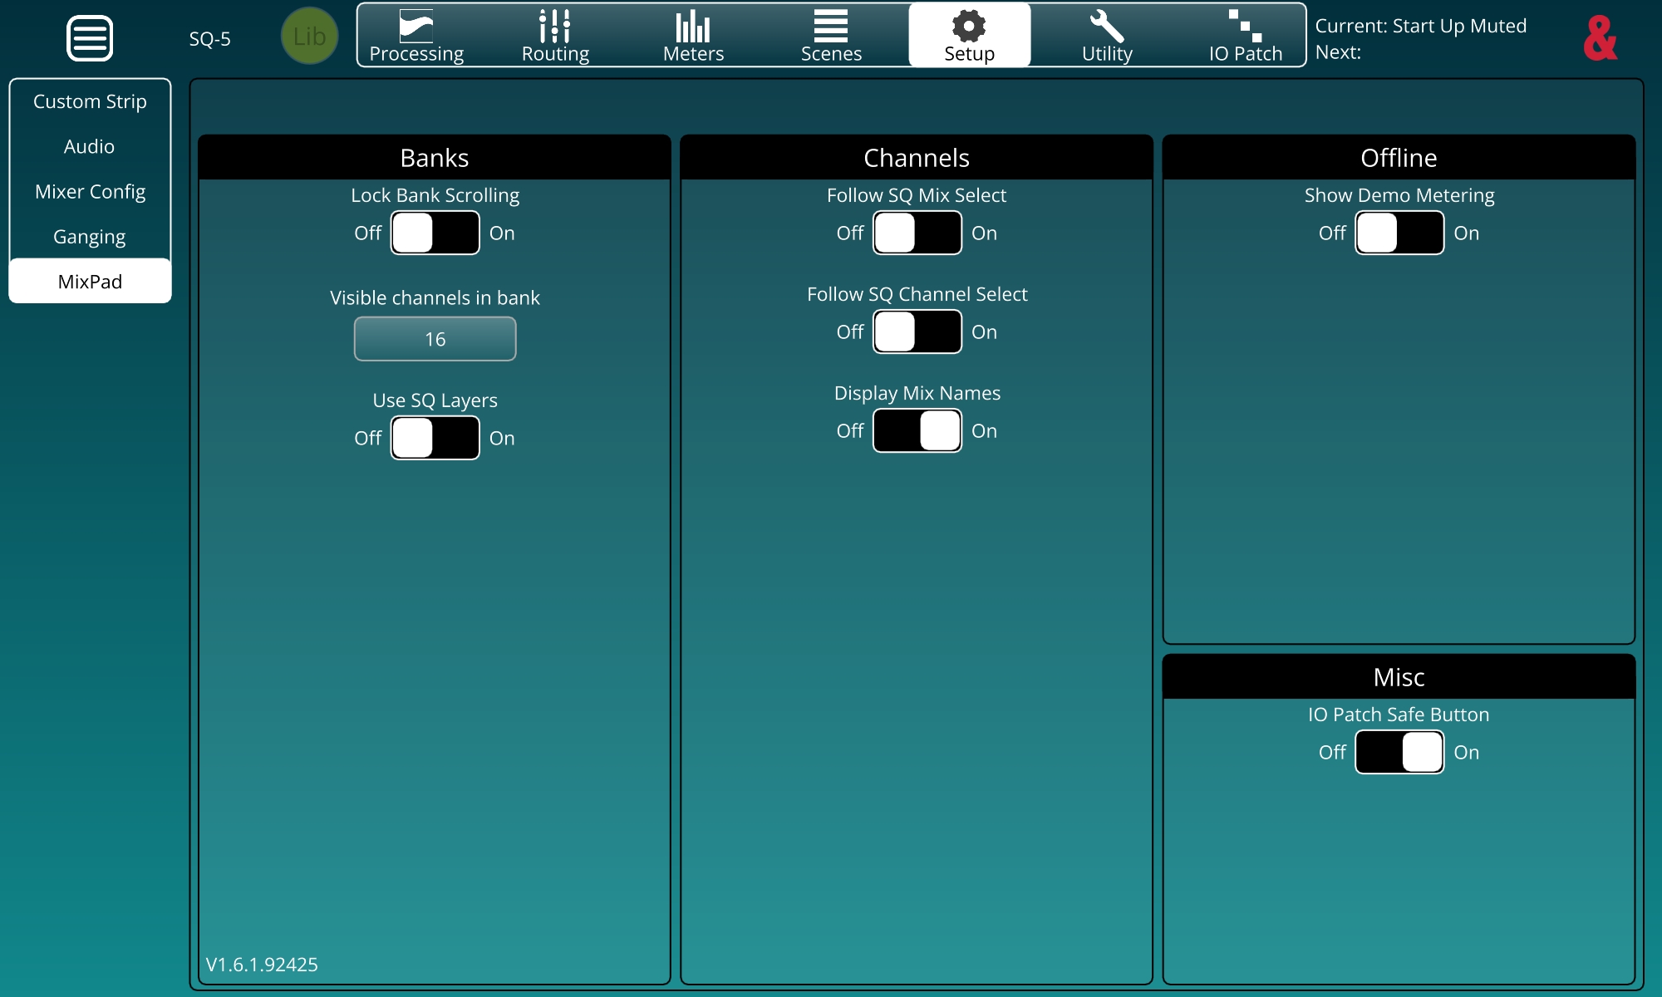Viewport: 1662px width, 997px height.
Task: Enable Use SQ Layers switch
Action: pos(435,438)
